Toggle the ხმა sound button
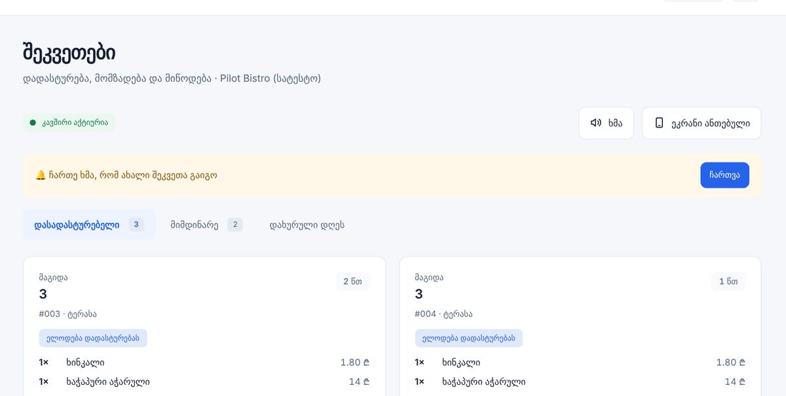 coord(606,123)
